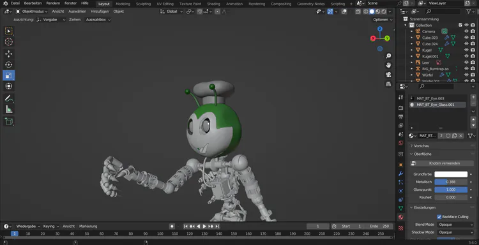Viewport: 479px width, 245px height.
Task: Open the Optionen dropdown
Action: 383,20
